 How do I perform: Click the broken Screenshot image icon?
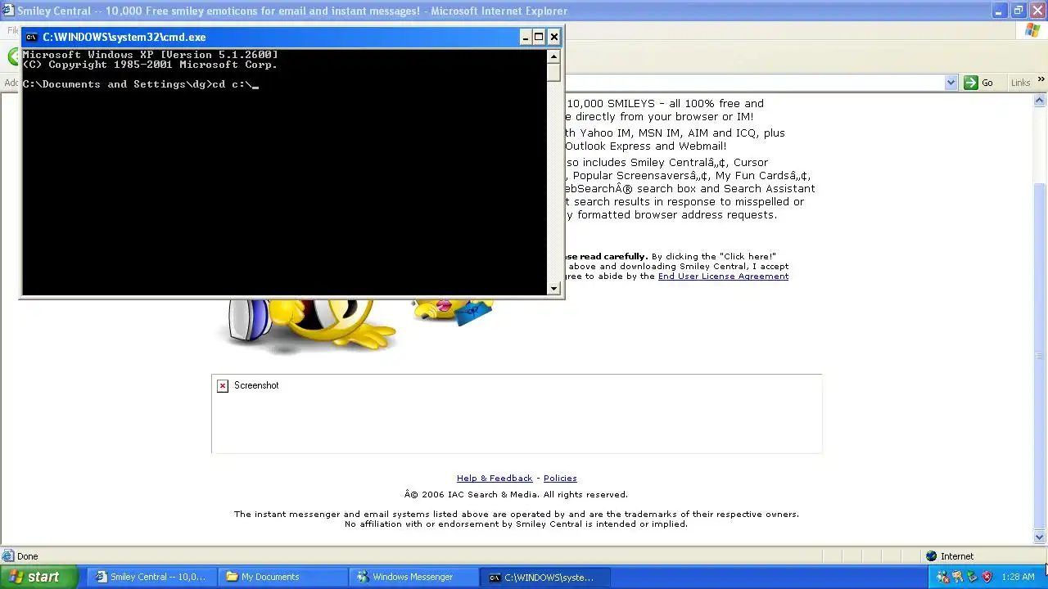pos(223,385)
